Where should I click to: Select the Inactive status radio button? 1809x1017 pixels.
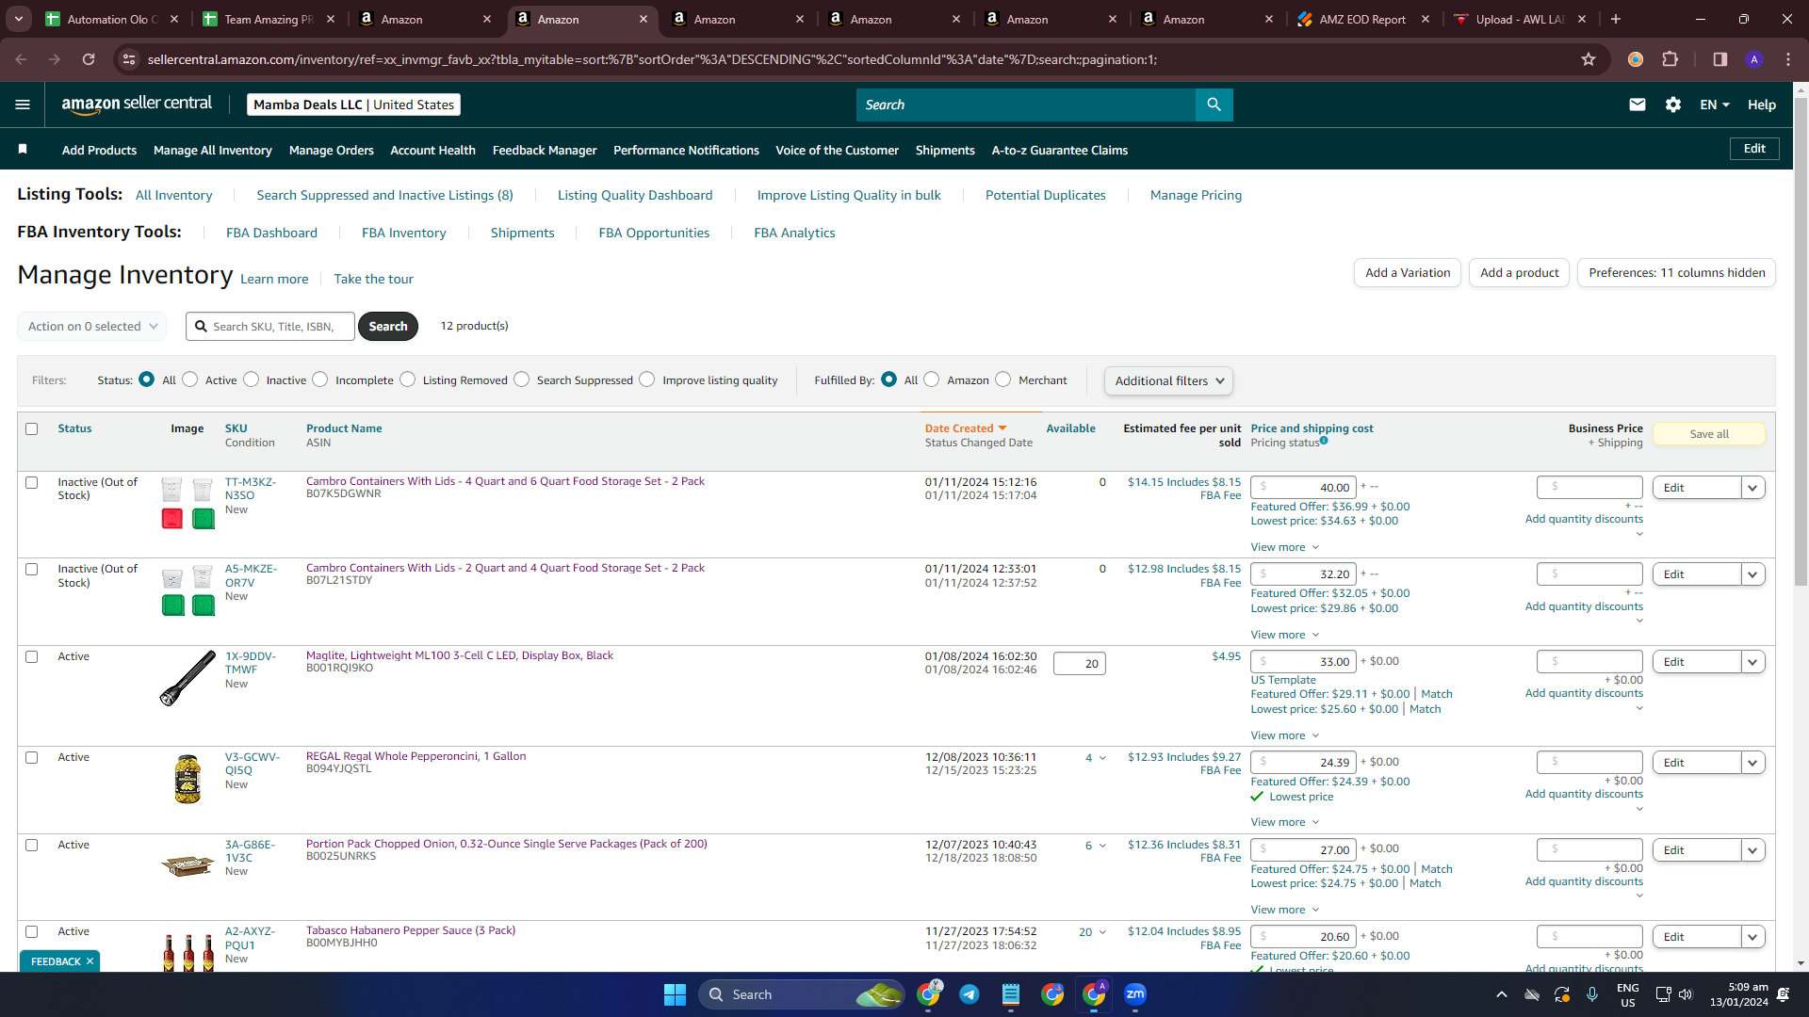[251, 379]
